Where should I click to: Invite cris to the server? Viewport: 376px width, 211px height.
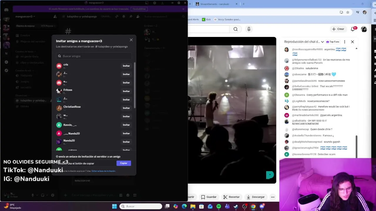126,66
